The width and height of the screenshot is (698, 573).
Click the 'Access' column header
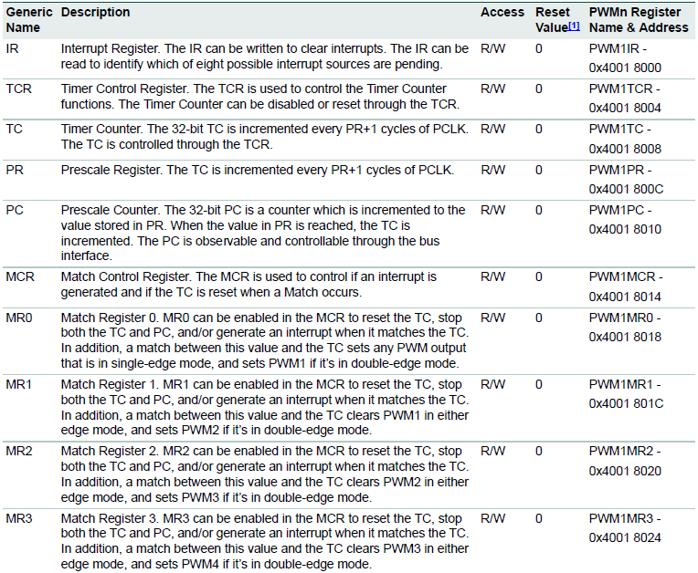click(x=502, y=13)
